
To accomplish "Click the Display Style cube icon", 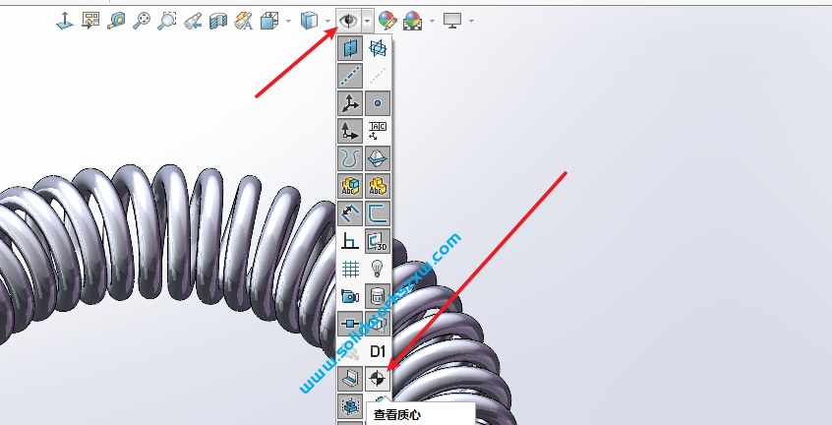I will [309, 22].
